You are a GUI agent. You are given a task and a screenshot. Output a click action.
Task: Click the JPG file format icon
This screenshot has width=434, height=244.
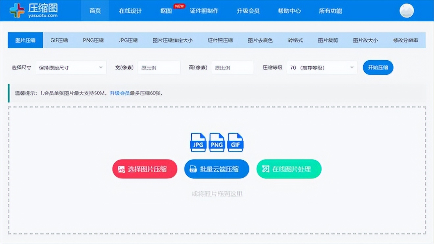[198, 142]
